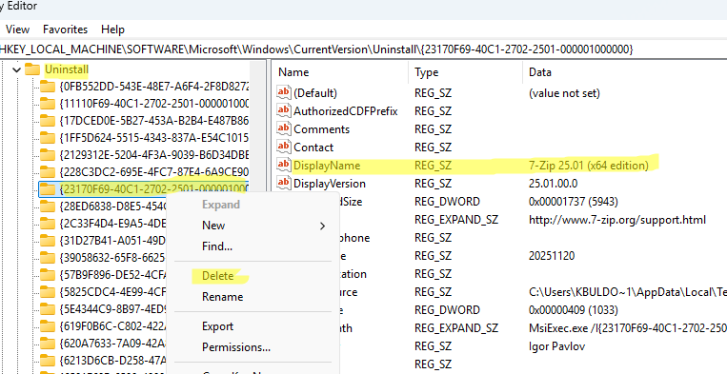
Task: Click the Comments value string icon
Action: tap(283, 128)
